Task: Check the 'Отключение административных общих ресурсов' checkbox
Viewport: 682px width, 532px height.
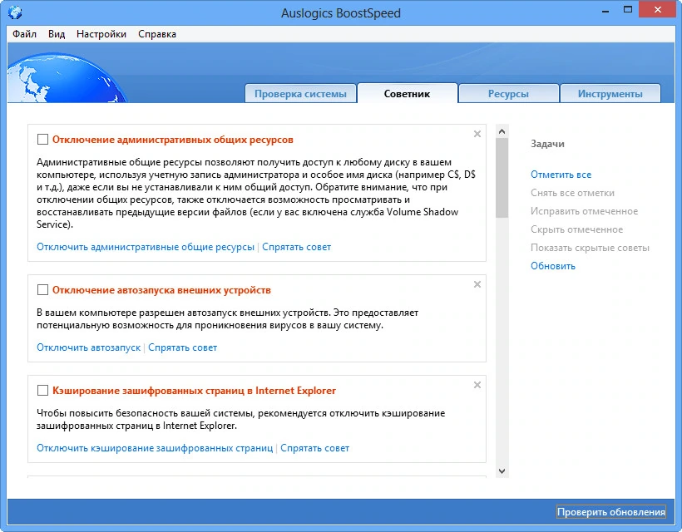Action: pyautogui.click(x=42, y=139)
